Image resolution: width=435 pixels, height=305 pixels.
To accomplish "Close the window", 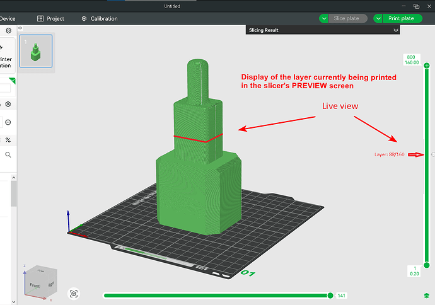I will click(429, 6).
